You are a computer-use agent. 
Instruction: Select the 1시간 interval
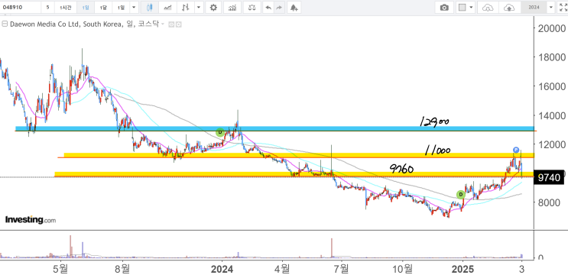(x=66, y=7)
